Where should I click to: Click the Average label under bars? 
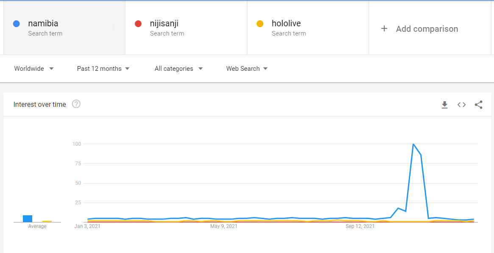click(37, 226)
